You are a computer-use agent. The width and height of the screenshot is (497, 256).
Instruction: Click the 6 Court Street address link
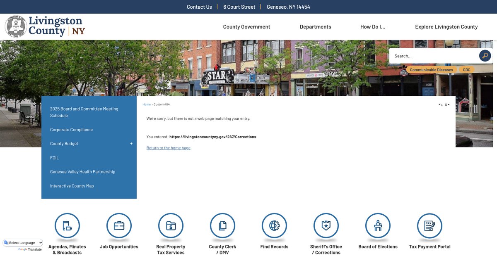pos(239,7)
